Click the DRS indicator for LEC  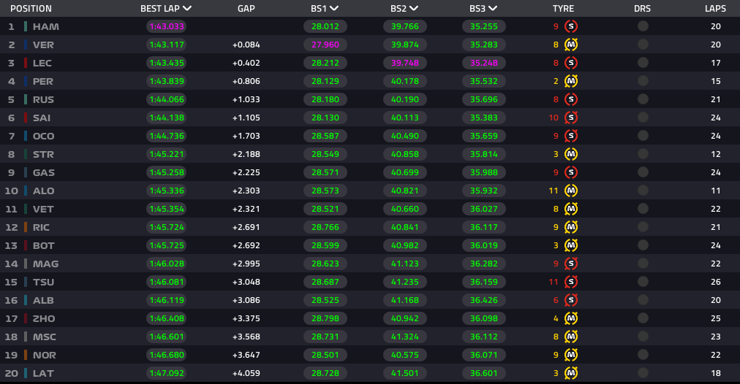(x=643, y=63)
